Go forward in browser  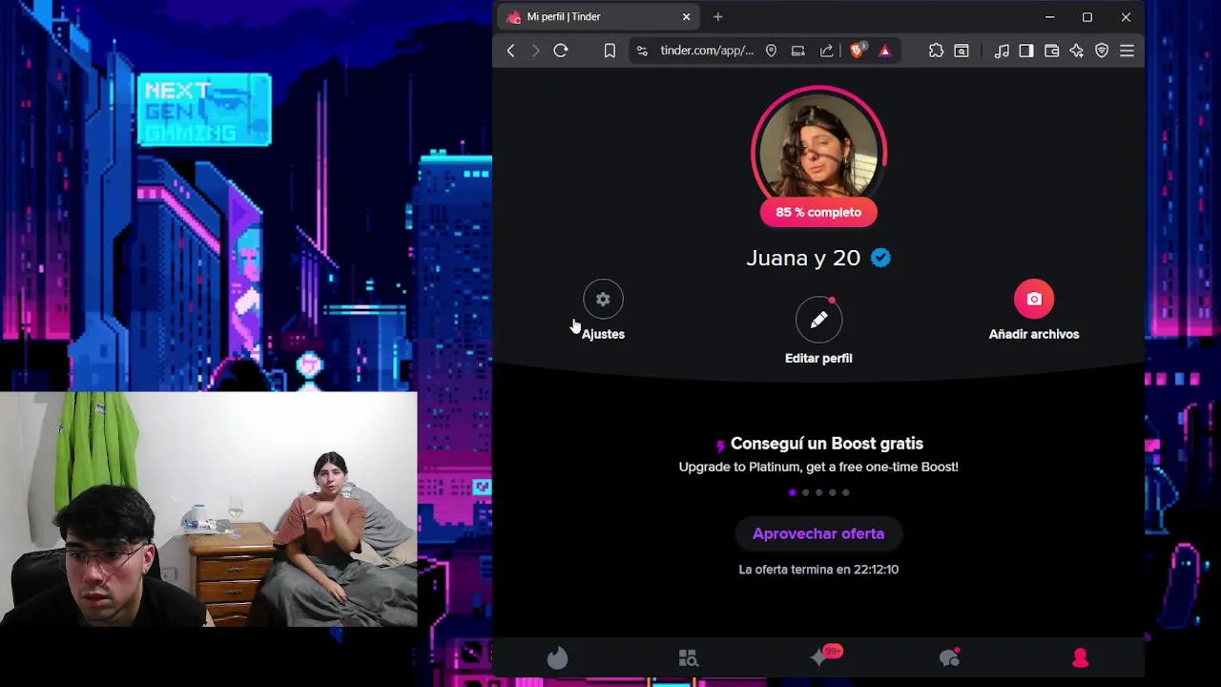[x=535, y=51]
